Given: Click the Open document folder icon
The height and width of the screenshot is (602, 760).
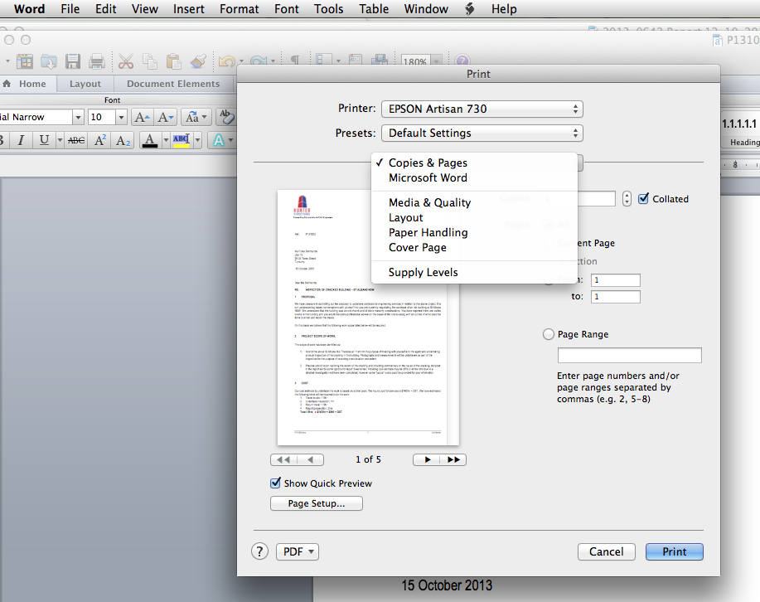Looking at the screenshot, I should coord(48,61).
